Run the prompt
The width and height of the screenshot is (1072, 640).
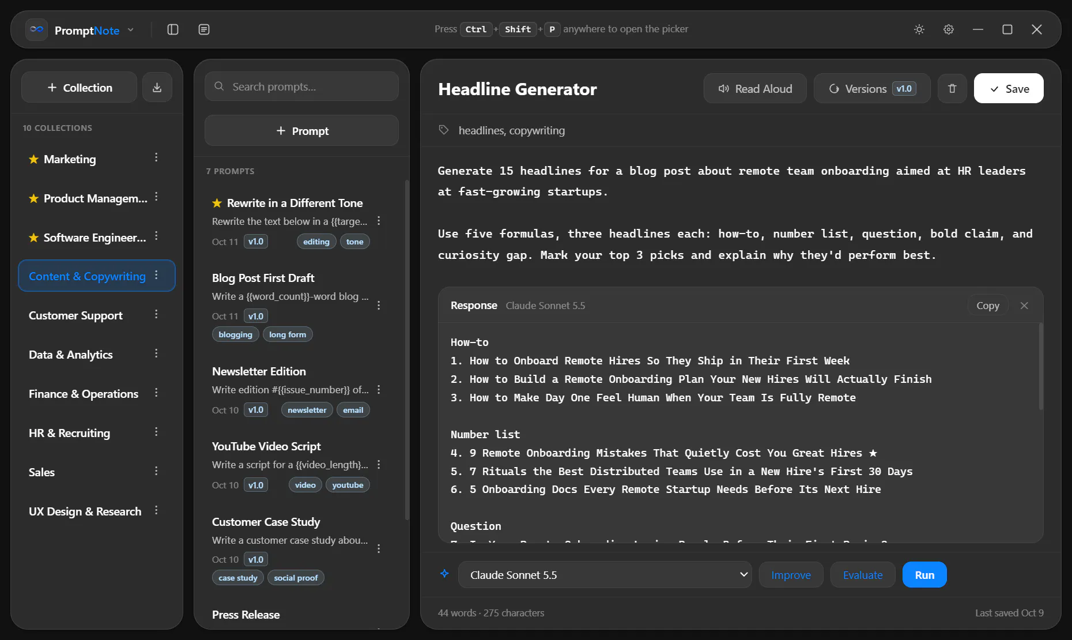coord(924,575)
